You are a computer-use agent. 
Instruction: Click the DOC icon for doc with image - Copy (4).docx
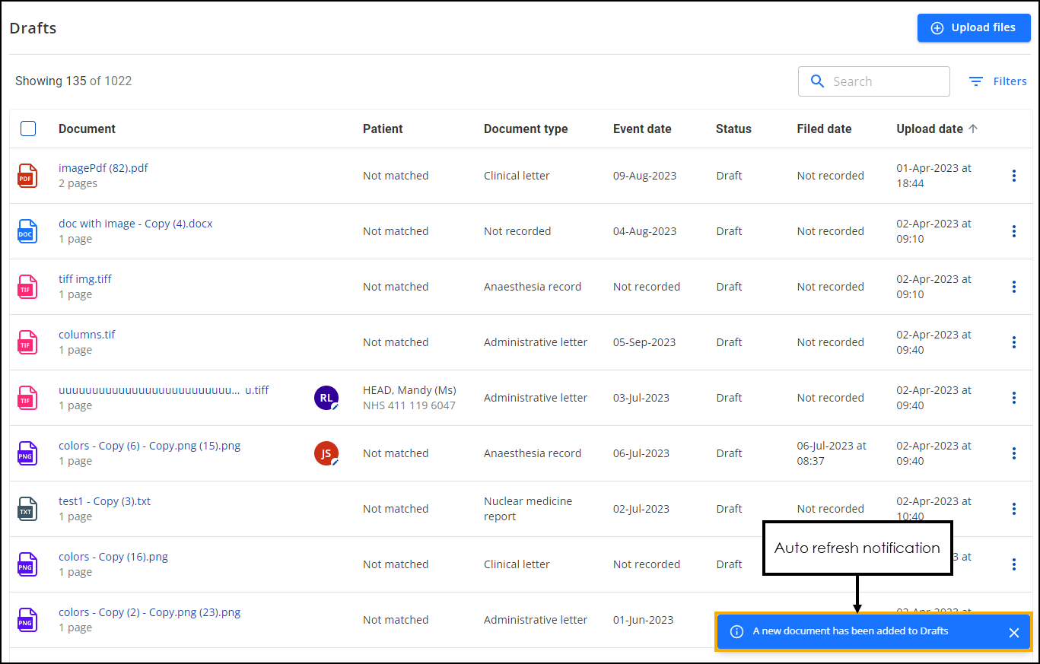(x=27, y=231)
